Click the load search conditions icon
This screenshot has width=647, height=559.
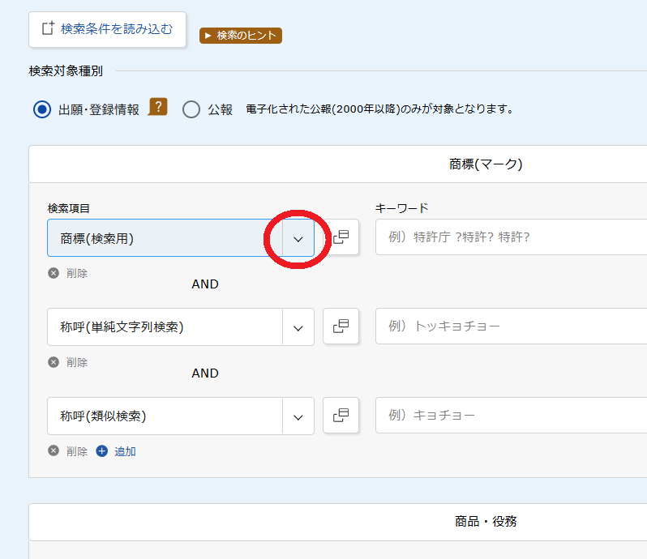point(48,28)
